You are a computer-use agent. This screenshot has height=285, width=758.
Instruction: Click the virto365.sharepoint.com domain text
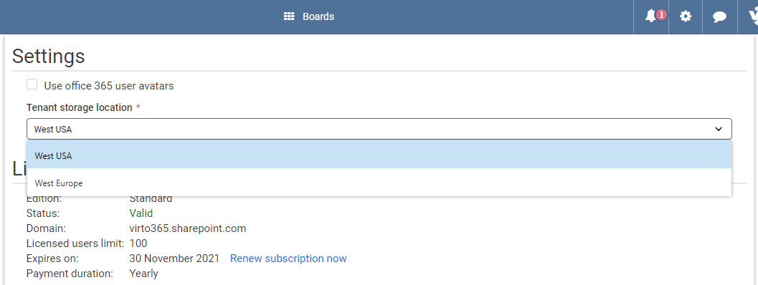(188, 228)
